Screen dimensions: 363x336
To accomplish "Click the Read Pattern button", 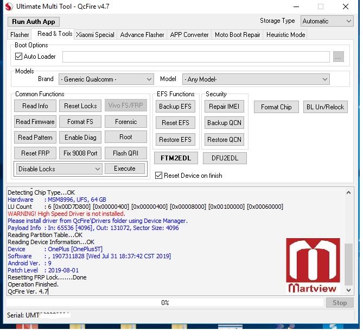I will 35,138.
